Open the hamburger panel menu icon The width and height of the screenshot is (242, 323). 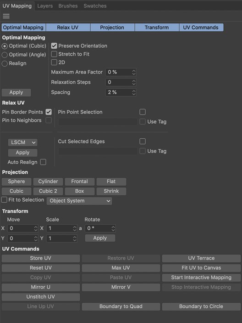(x=6, y=16)
